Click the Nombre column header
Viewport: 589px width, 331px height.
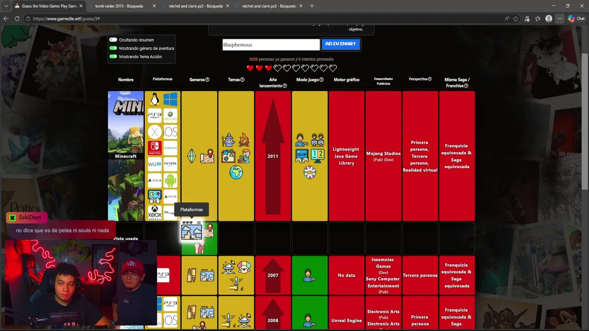tap(126, 80)
